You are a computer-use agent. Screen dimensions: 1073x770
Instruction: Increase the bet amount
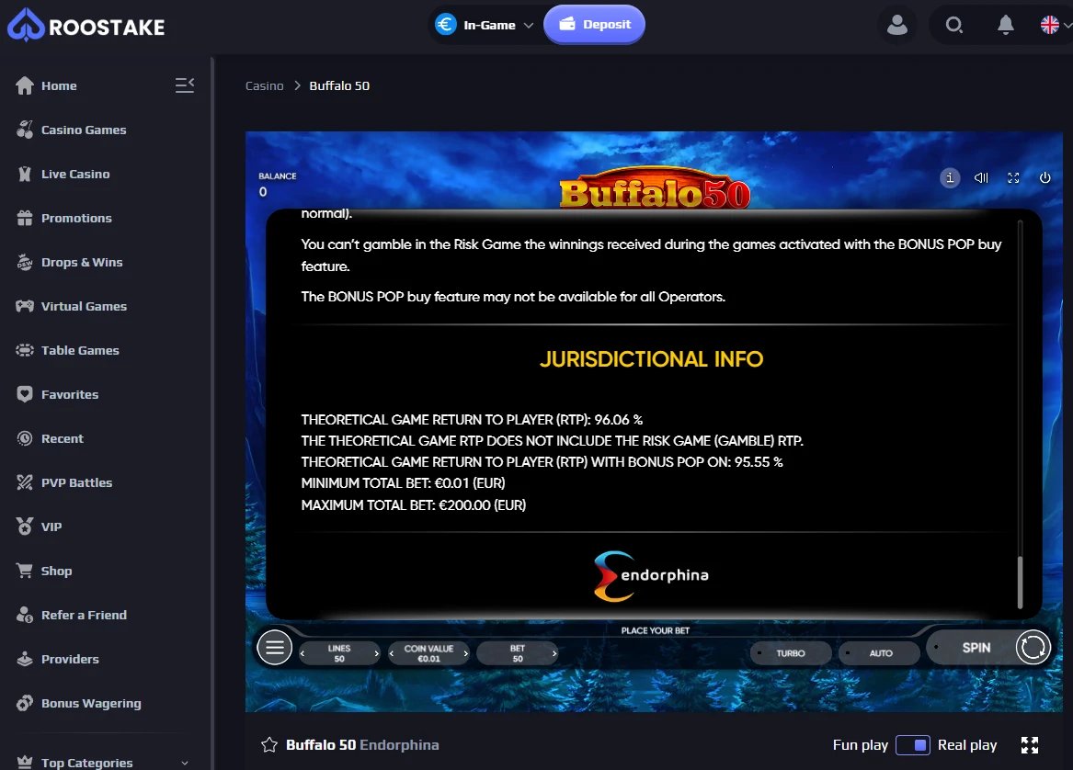pos(554,653)
